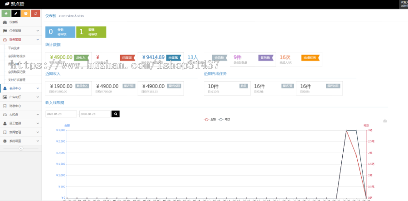Image resolution: width=408 pixels, height=201 pixels.
Task: Click the start date field 2020-05-29
Action: coord(61,114)
